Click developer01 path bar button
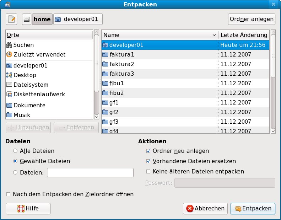 (78, 19)
